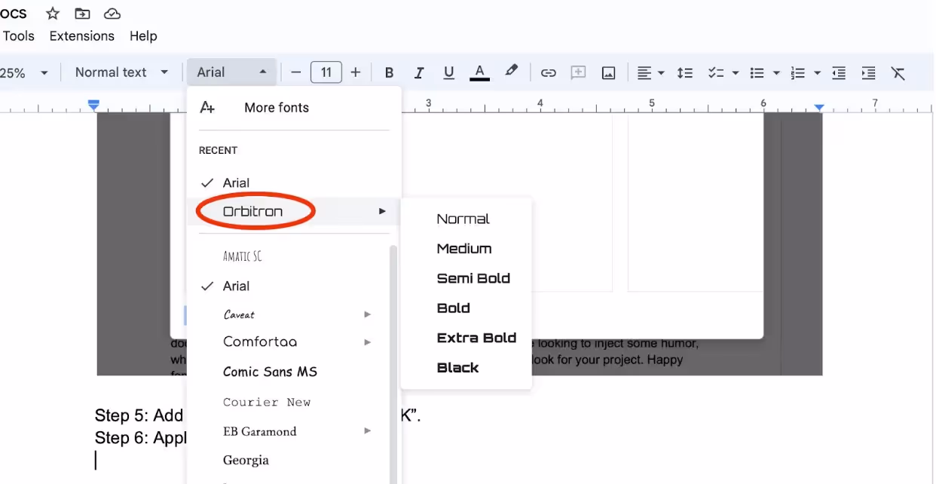936x484 pixels.
Task: Move document using folder icon
Action: [x=82, y=14]
